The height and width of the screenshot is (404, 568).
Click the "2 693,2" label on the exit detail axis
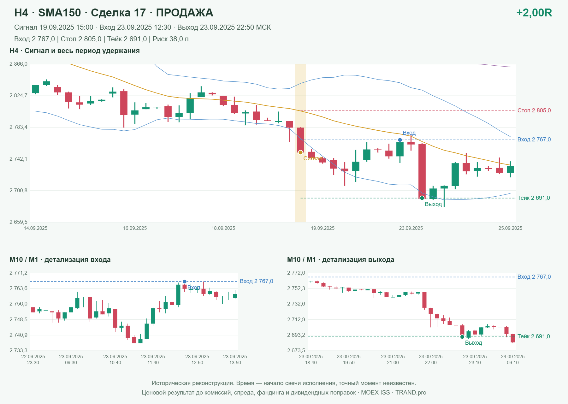click(x=296, y=335)
